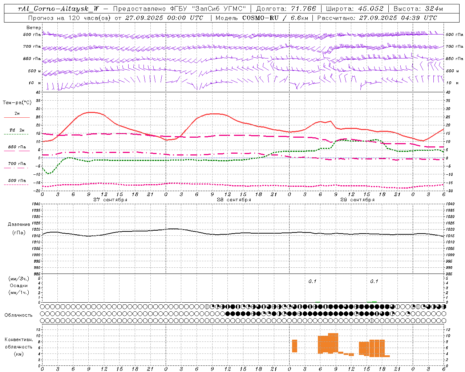The image size is (465, 372).
Task: Click the 29 сентября date label
Action: click(x=357, y=200)
